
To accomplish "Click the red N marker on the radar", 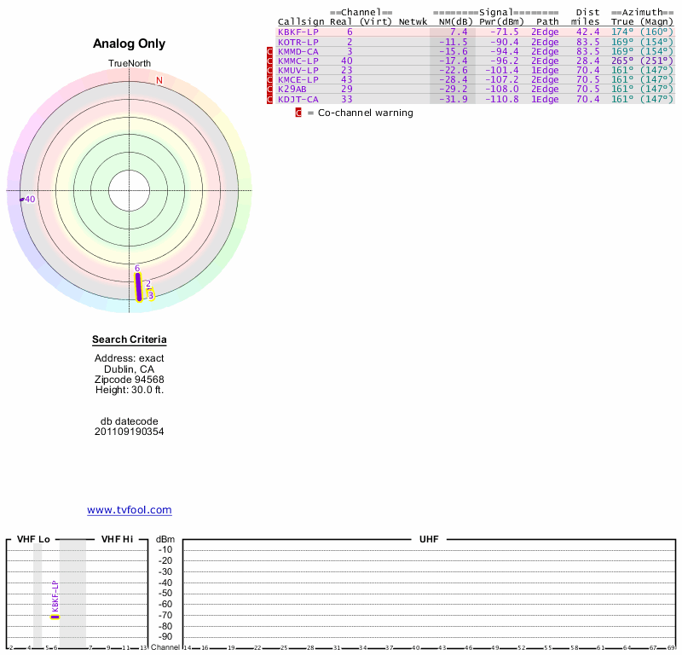I will [159, 80].
